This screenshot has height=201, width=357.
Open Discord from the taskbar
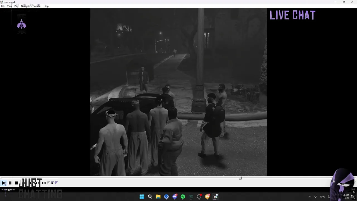(x=175, y=197)
